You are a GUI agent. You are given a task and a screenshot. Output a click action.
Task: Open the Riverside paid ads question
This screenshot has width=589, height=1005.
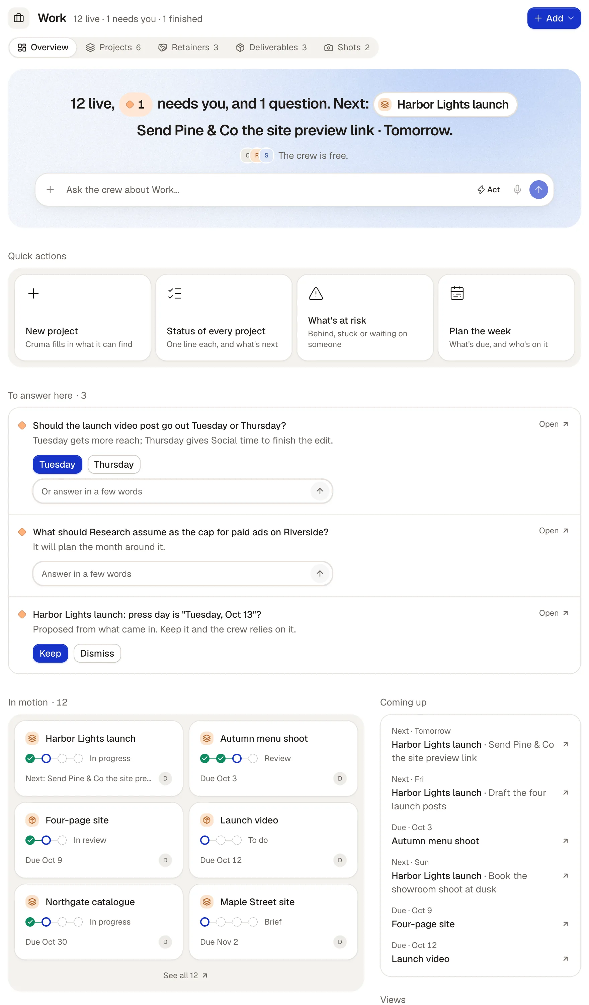pos(554,530)
